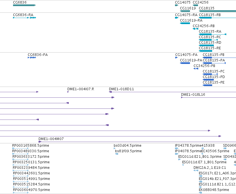
Task: Select BAC clone DME1-018L16 label
Action: point(193,95)
